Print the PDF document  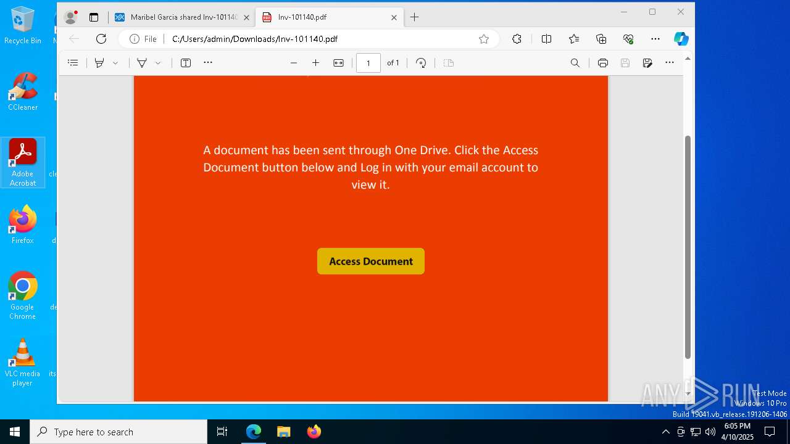click(x=603, y=63)
